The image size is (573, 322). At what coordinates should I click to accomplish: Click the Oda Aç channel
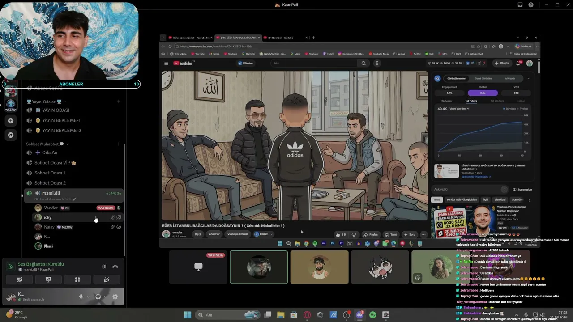[x=74, y=153]
